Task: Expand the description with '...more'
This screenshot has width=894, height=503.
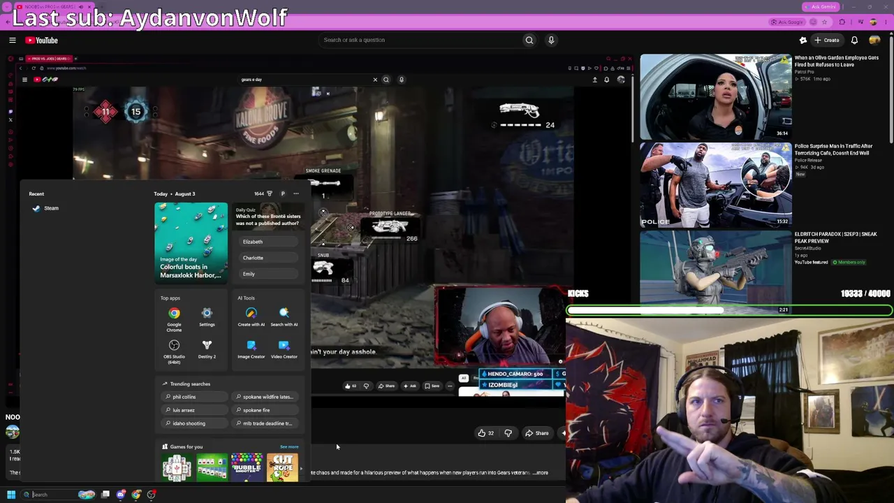Action: tap(541, 473)
